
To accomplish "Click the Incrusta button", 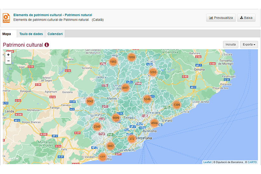I will (x=231, y=44).
